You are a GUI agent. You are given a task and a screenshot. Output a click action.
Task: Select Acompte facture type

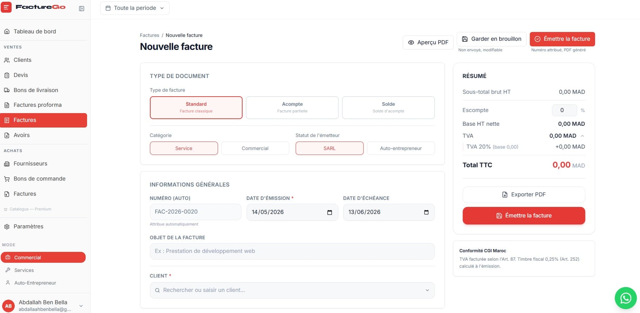tap(292, 107)
